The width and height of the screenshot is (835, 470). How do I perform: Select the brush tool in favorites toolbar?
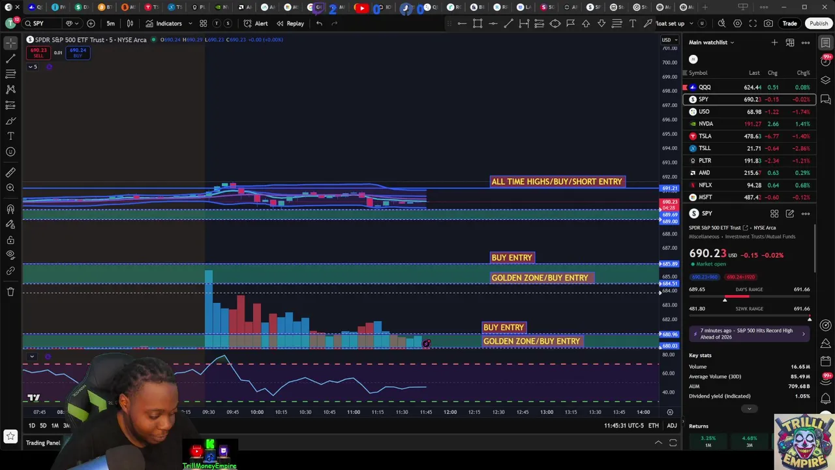[648, 23]
